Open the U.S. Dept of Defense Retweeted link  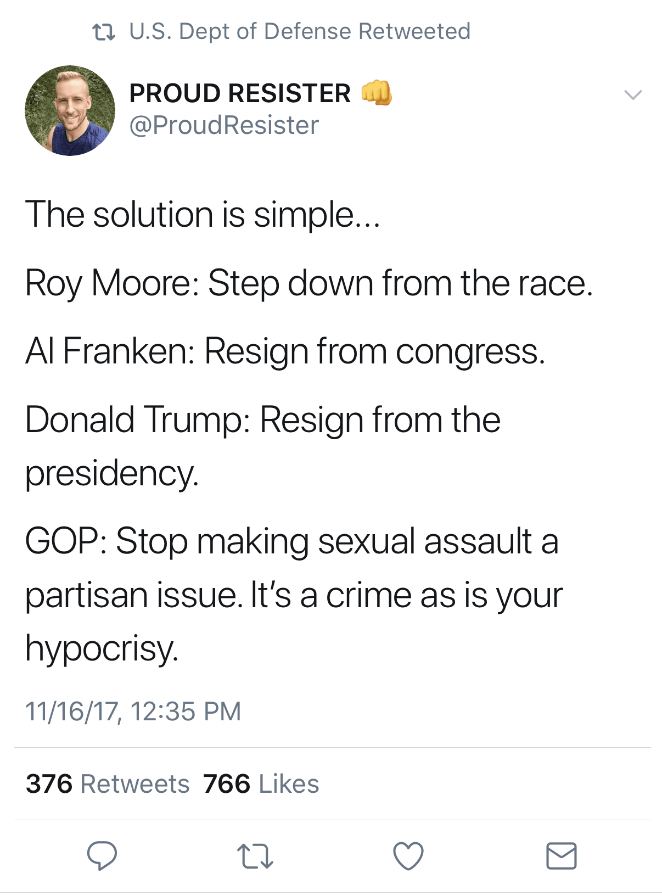coord(300,32)
